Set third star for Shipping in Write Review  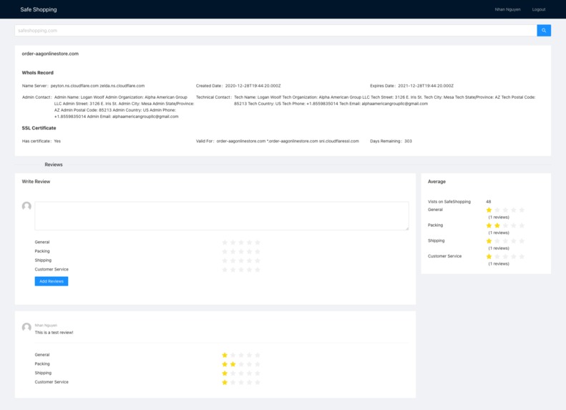tap(241, 260)
